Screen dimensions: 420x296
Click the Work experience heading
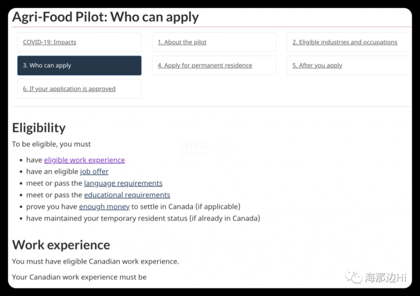click(x=61, y=245)
